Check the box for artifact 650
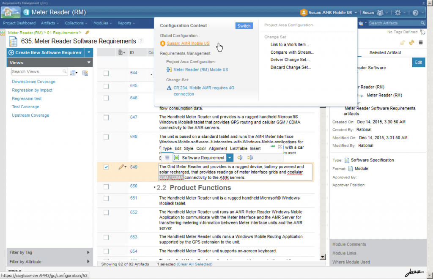The image size is (433, 279). 106,187
